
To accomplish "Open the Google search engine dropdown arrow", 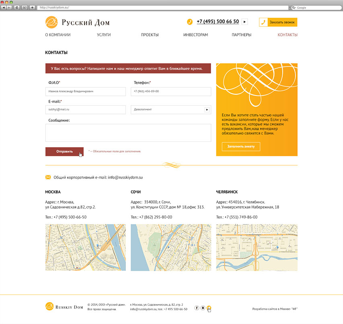I will (295, 8).
